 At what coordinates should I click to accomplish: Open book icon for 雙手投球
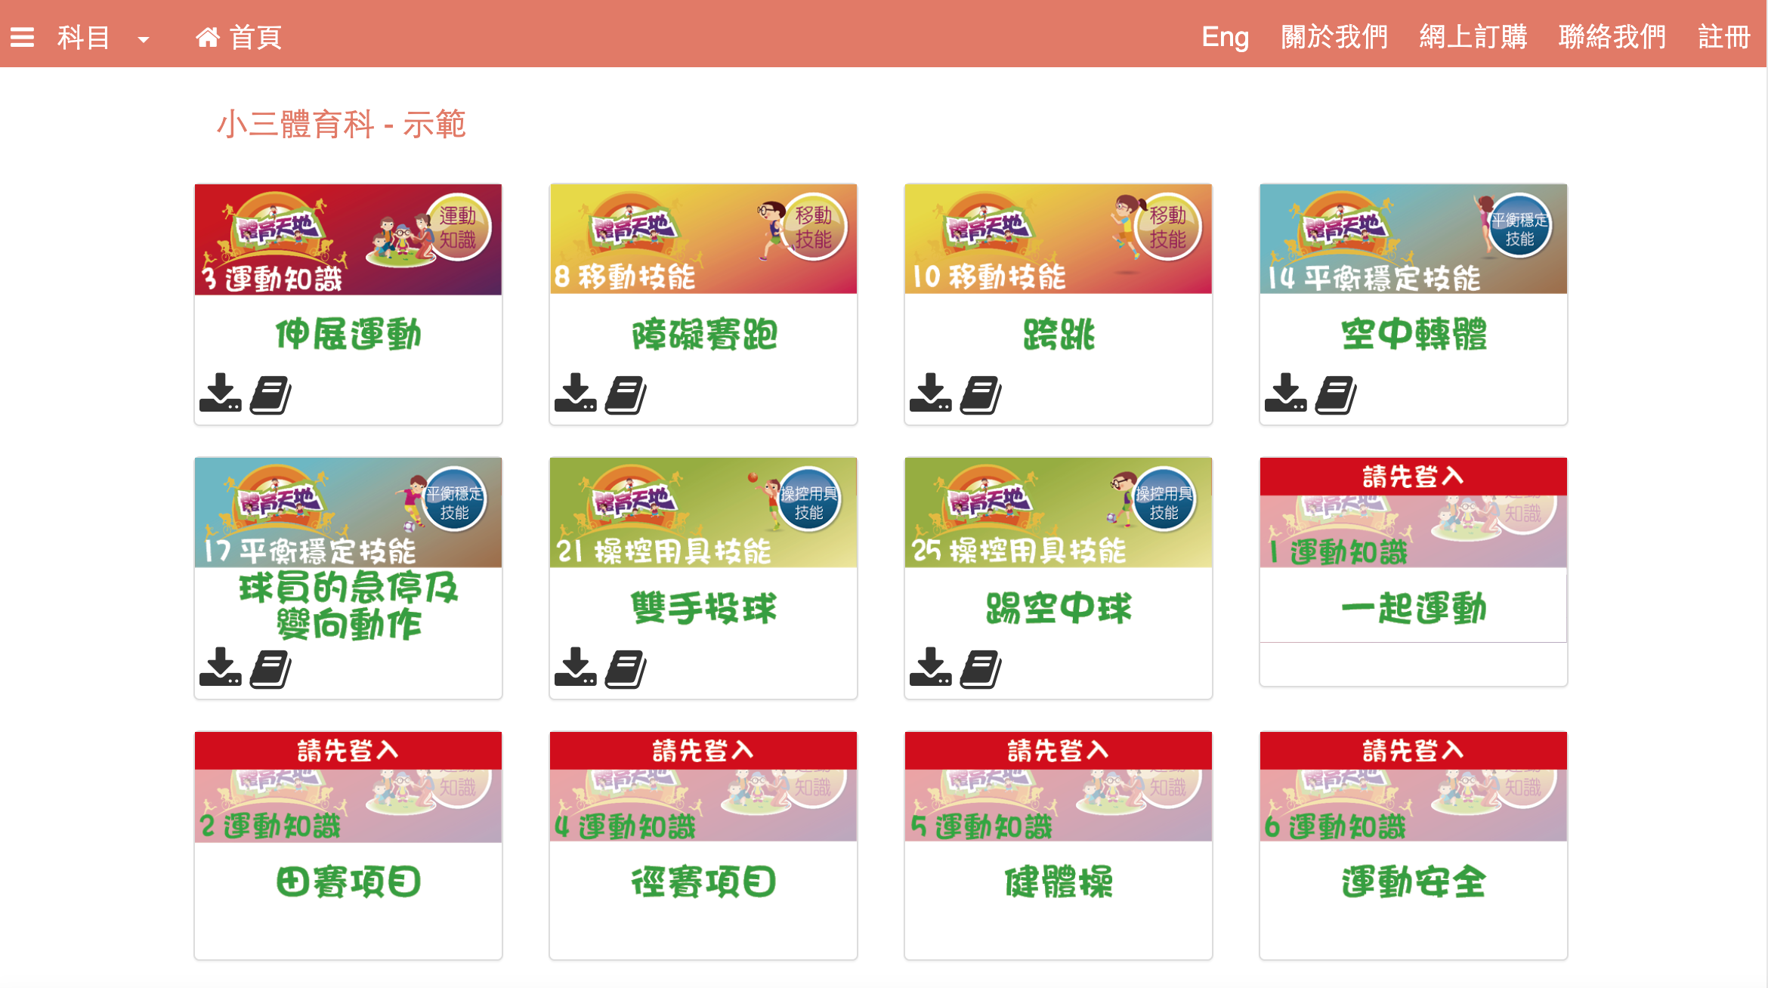point(626,668)
